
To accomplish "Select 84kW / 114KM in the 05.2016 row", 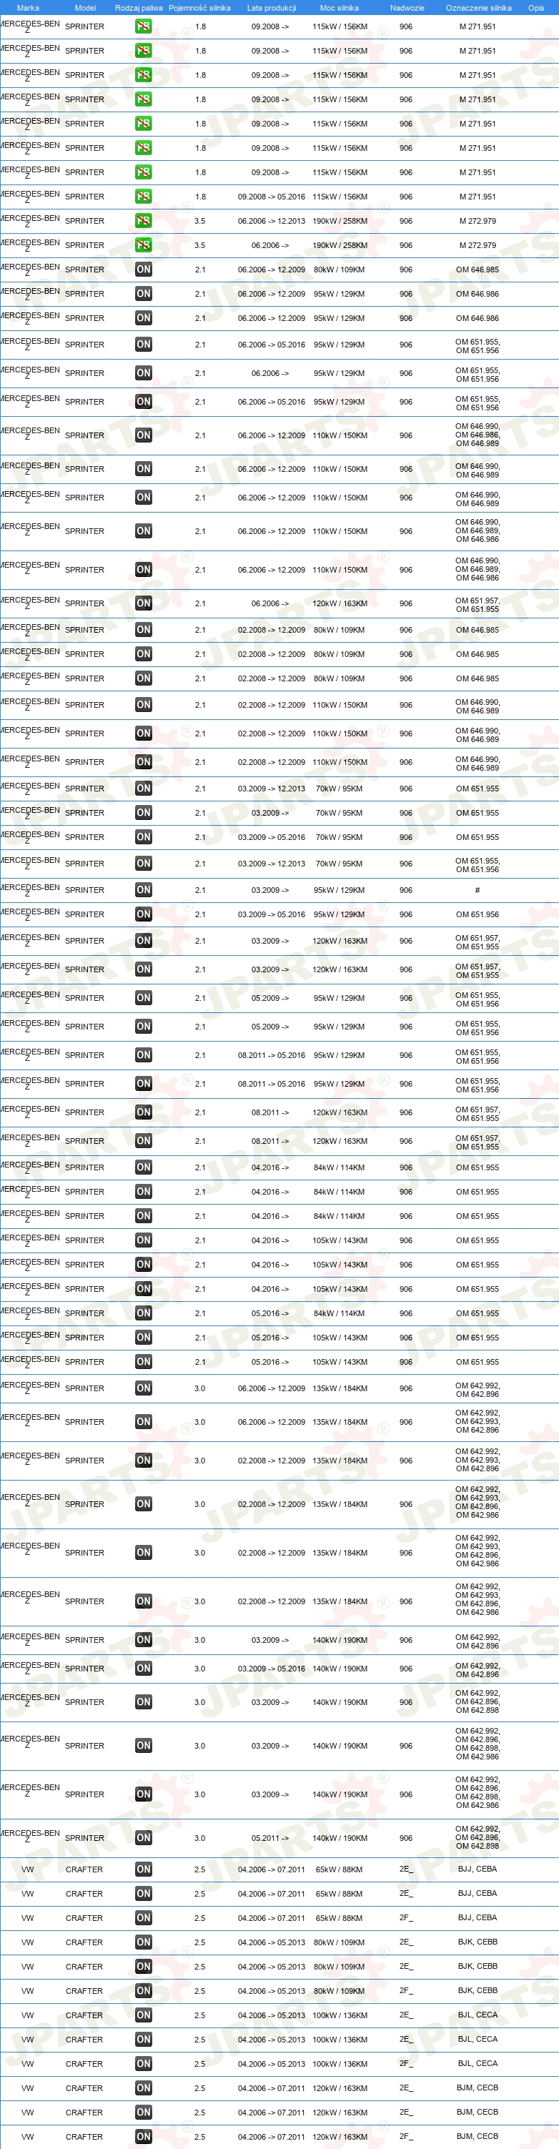I will tap(340, 1313).
